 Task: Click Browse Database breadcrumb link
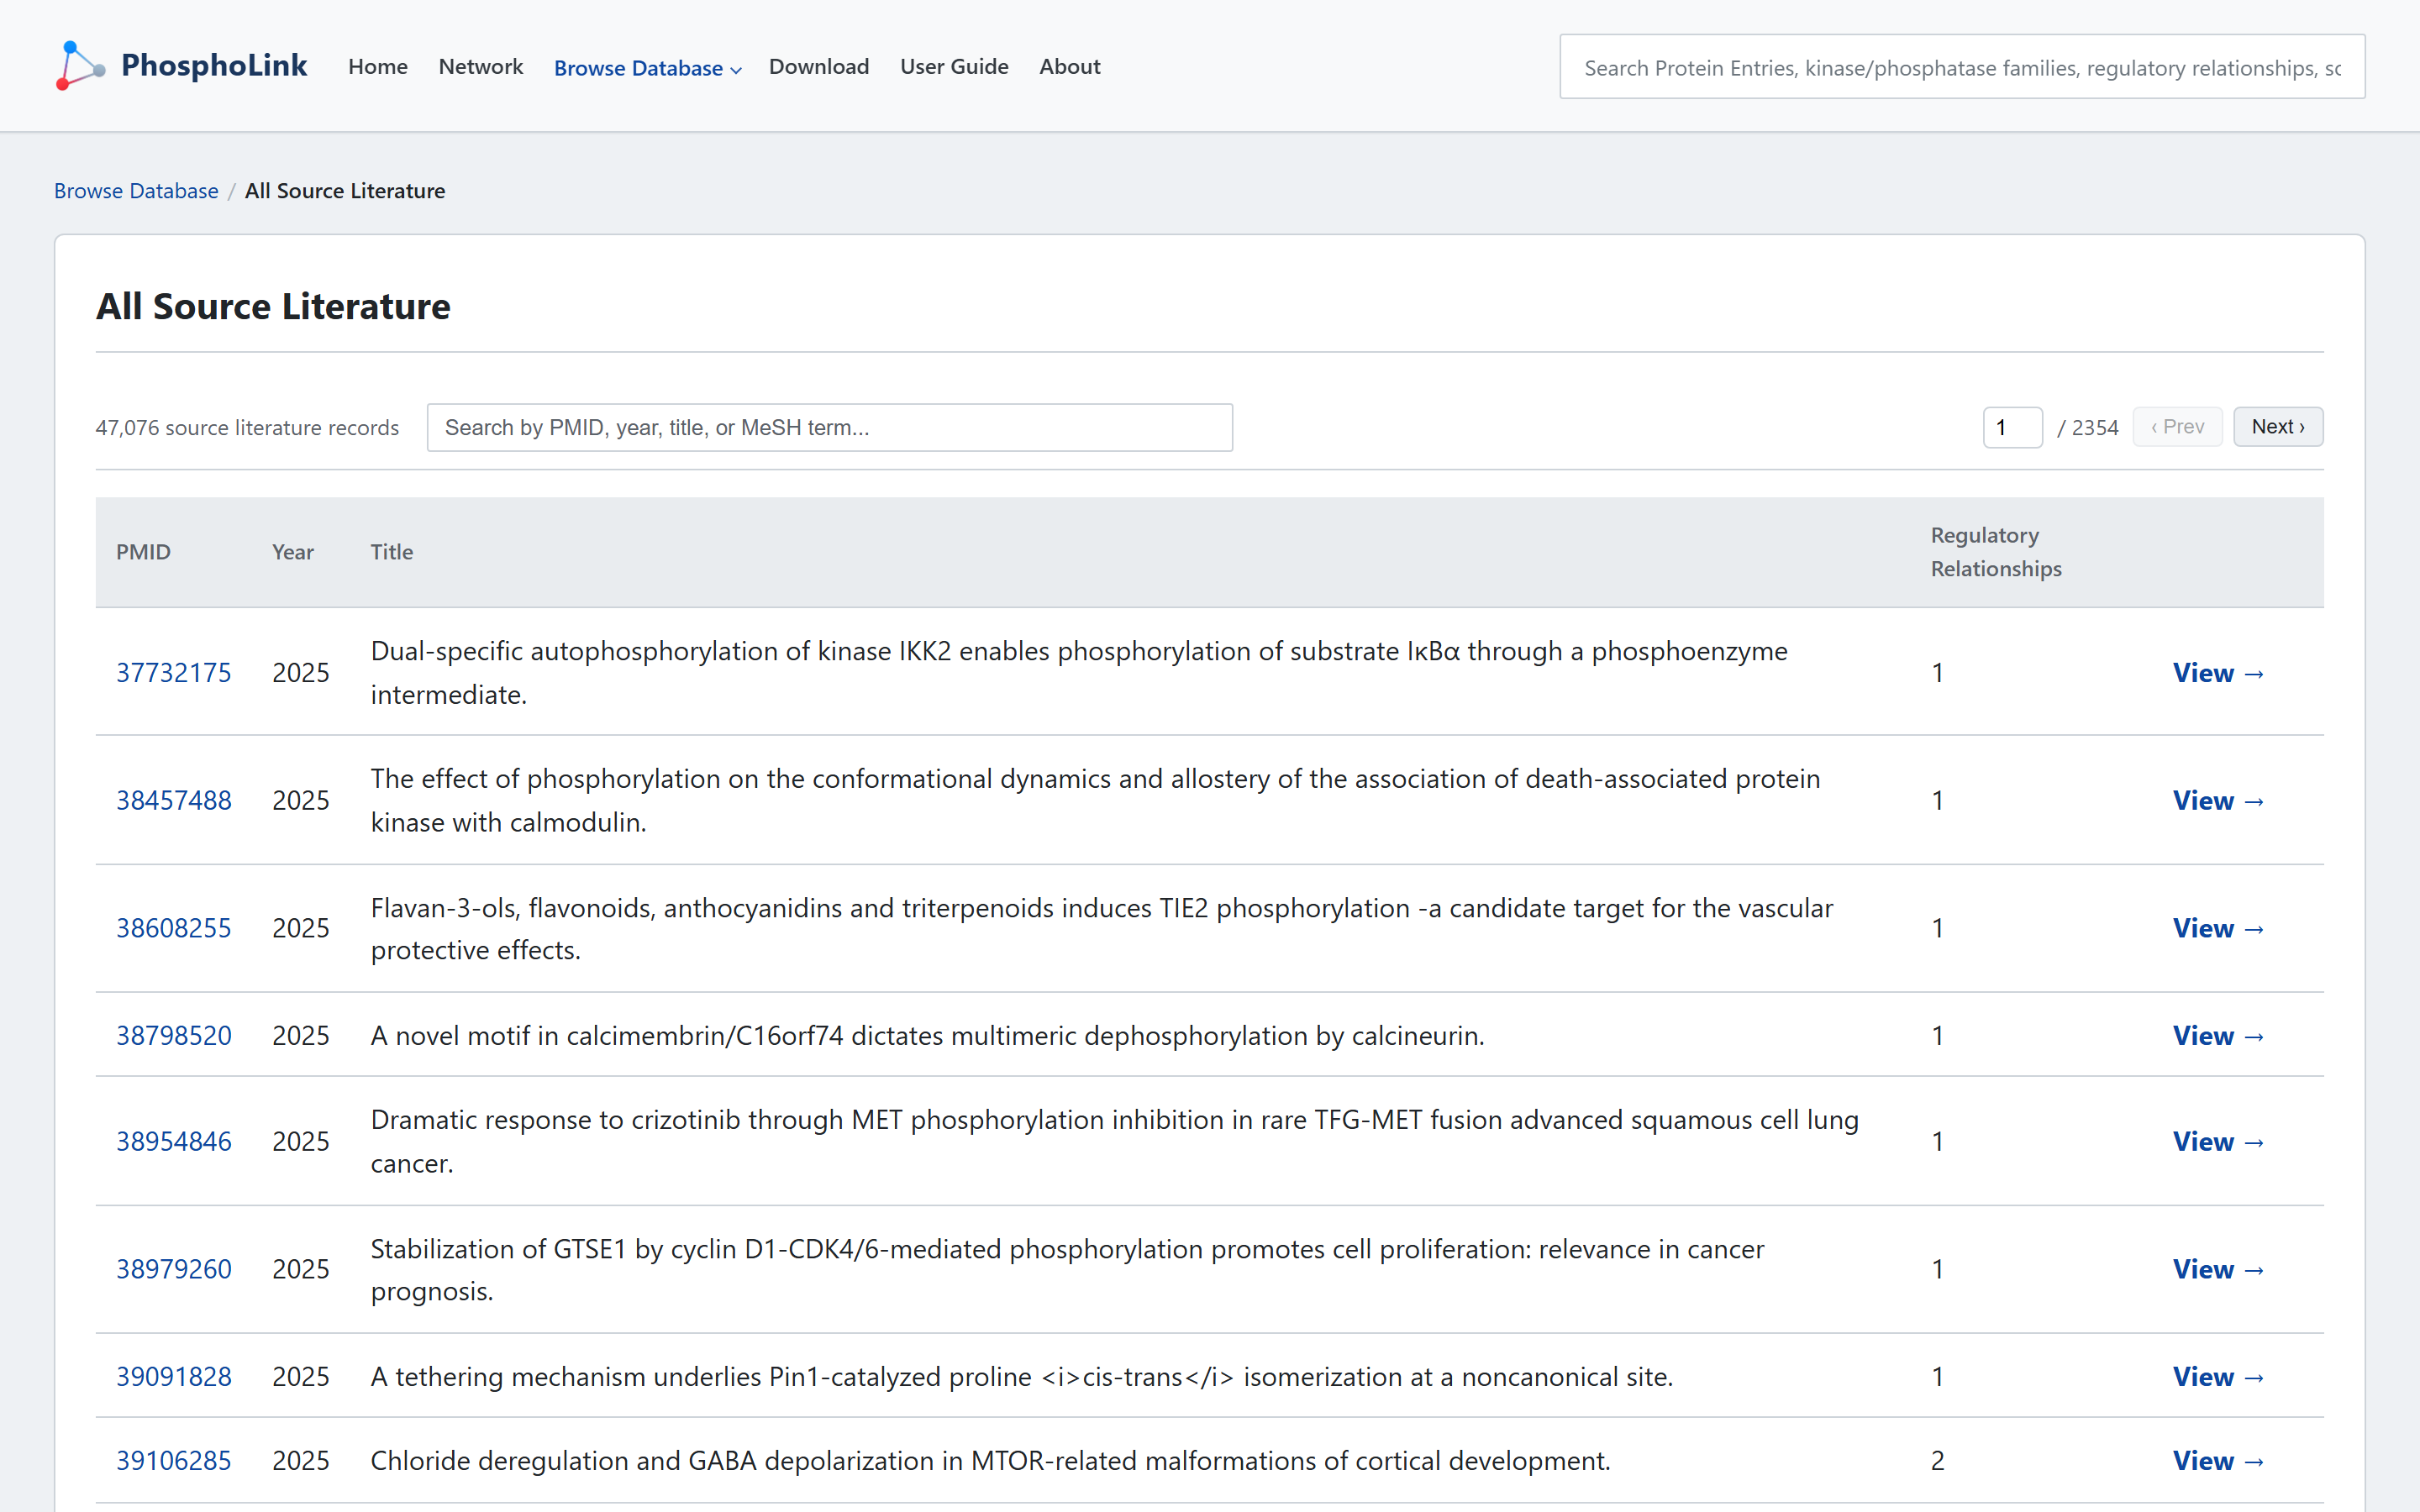coord(136,191)
